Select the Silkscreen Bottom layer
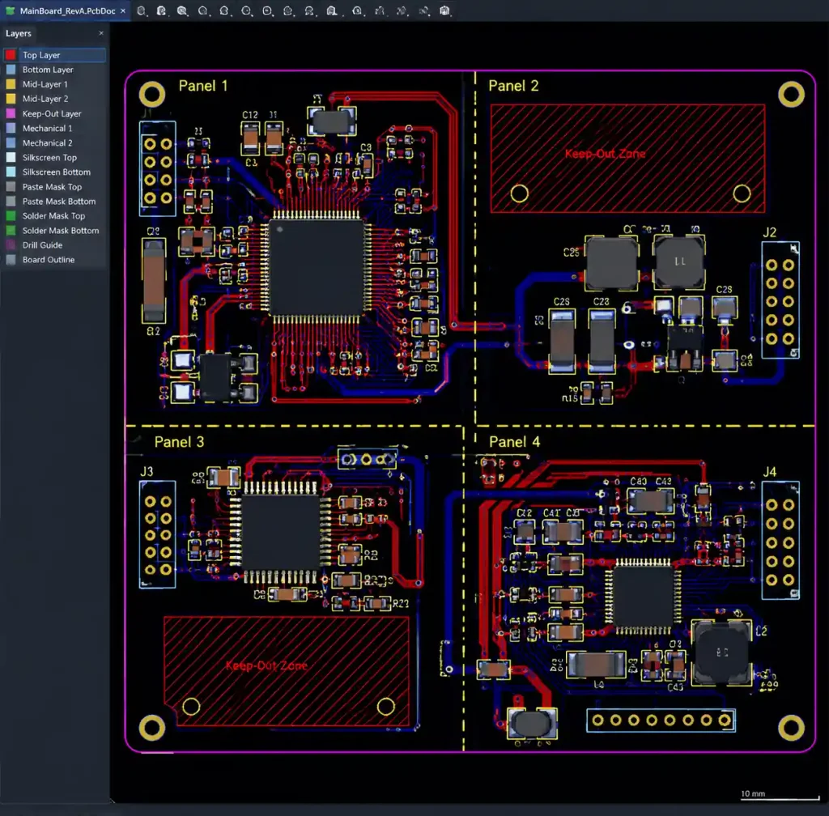829x816 pixels. coord(54,172)
